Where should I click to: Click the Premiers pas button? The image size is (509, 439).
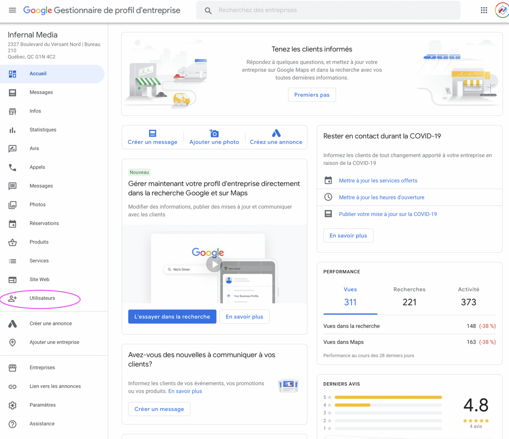tap(312, 95)
